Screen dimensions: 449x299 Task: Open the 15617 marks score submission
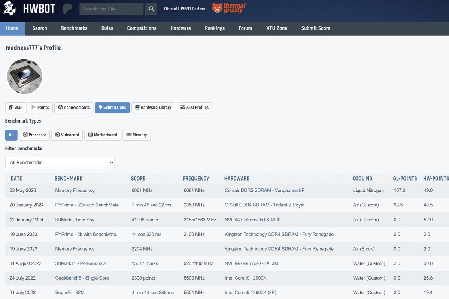pos(145,263)
